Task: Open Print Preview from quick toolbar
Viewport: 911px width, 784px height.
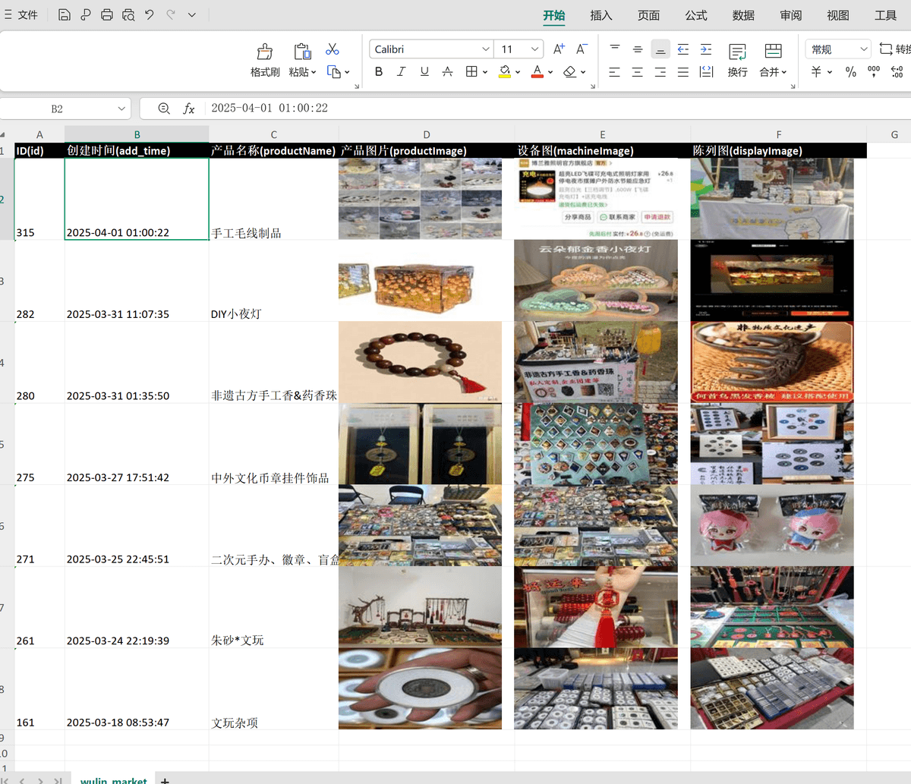Action: [128, 14]
